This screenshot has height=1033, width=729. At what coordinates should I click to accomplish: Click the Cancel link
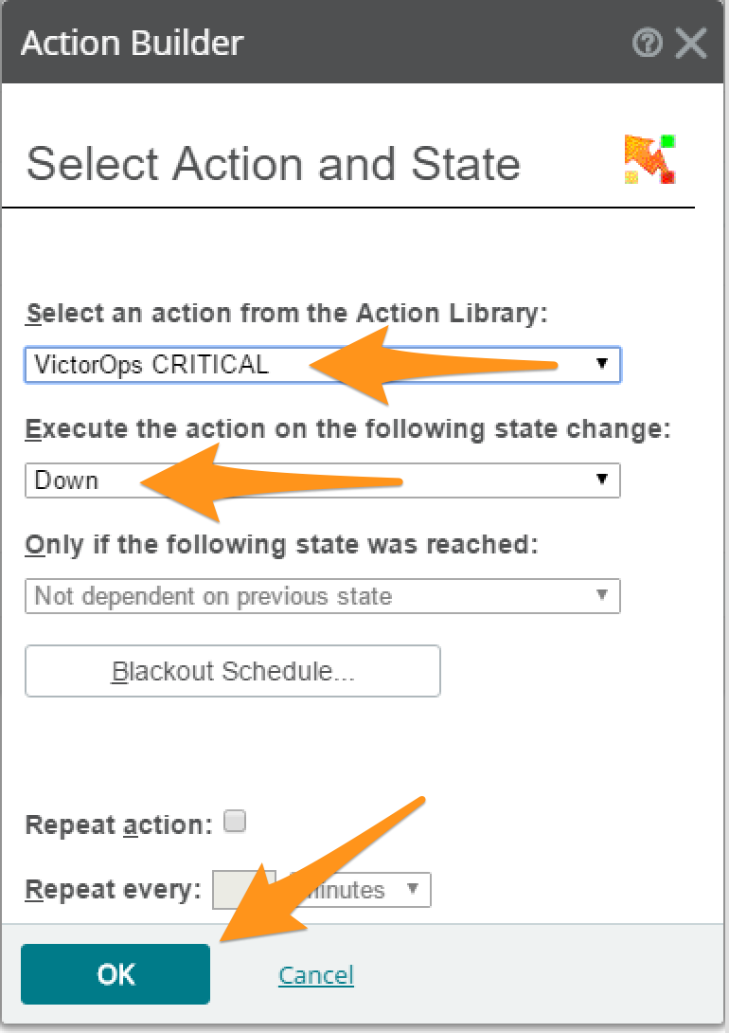[316, 974]
